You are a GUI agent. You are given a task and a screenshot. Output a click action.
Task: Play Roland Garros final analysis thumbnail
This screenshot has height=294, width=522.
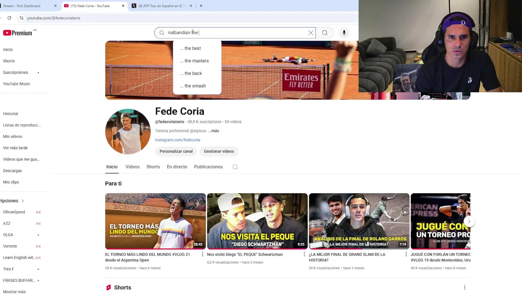tap(359, 221)
